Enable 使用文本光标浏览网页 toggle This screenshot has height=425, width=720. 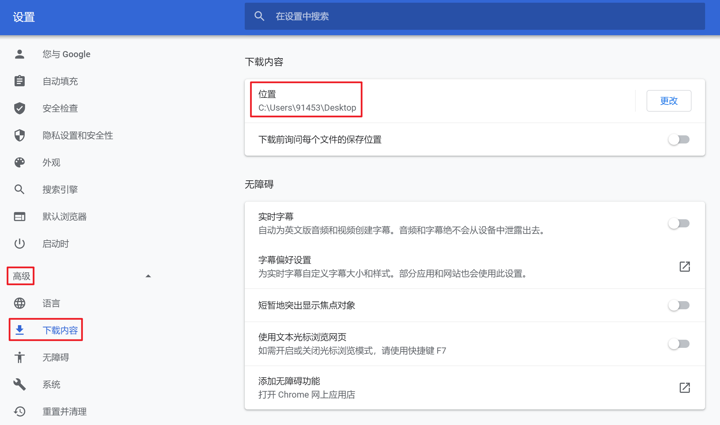[679, 344]
